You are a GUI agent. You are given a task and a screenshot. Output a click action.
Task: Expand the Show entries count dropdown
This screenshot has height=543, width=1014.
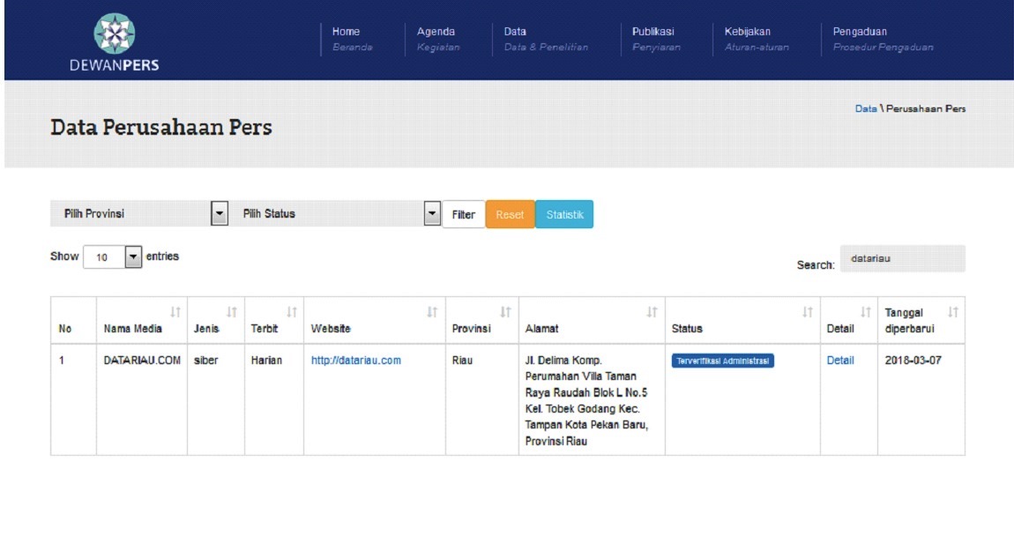(113, 257)
